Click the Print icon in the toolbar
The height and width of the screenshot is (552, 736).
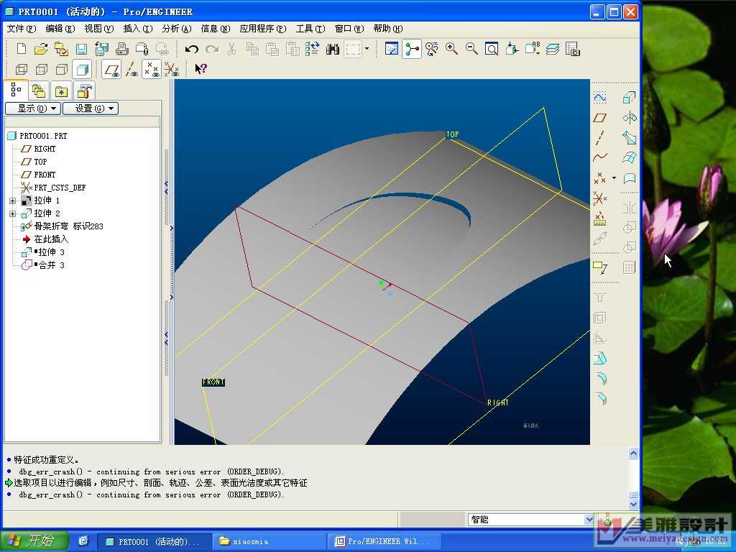tap(122, 49)
